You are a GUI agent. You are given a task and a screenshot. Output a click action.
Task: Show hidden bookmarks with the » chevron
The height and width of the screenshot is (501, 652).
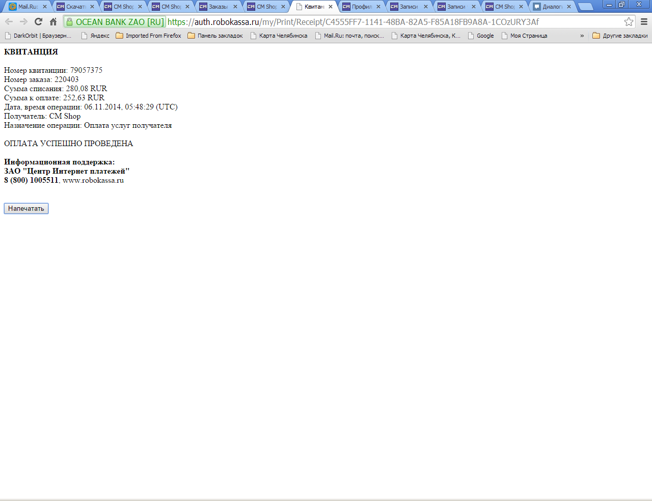(582, 36)
